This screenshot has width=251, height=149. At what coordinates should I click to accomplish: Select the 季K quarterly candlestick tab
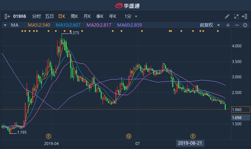100,16
